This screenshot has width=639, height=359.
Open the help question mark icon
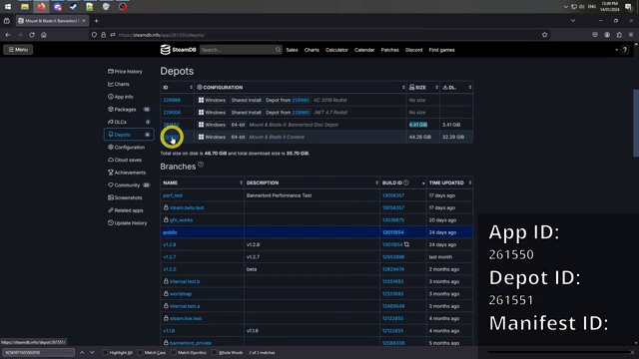tap(625, 50)
